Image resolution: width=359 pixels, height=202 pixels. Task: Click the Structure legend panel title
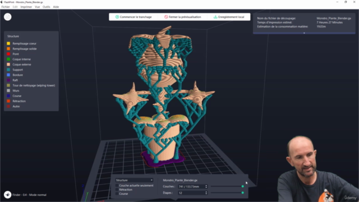coord(13,36)
